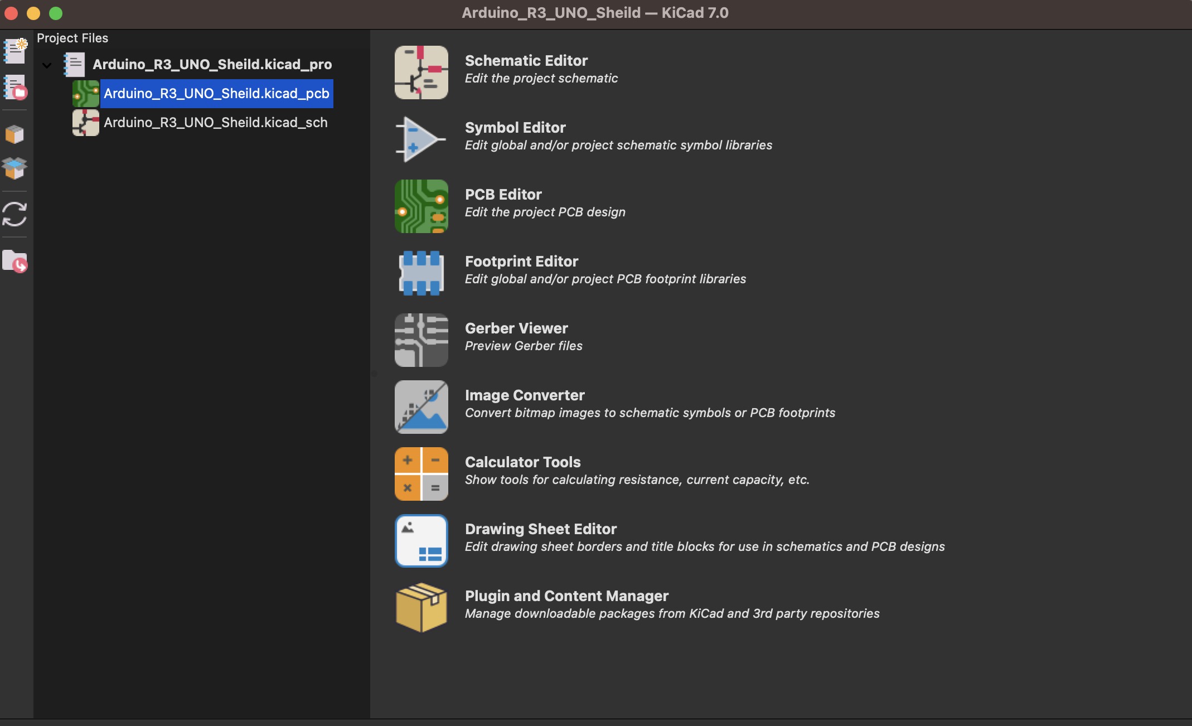The width and height of the screenshot is (1192, 726).
Task: Click 'Edit global and/or project PCB footprint libraries'
Action: (x=605, y=279)
